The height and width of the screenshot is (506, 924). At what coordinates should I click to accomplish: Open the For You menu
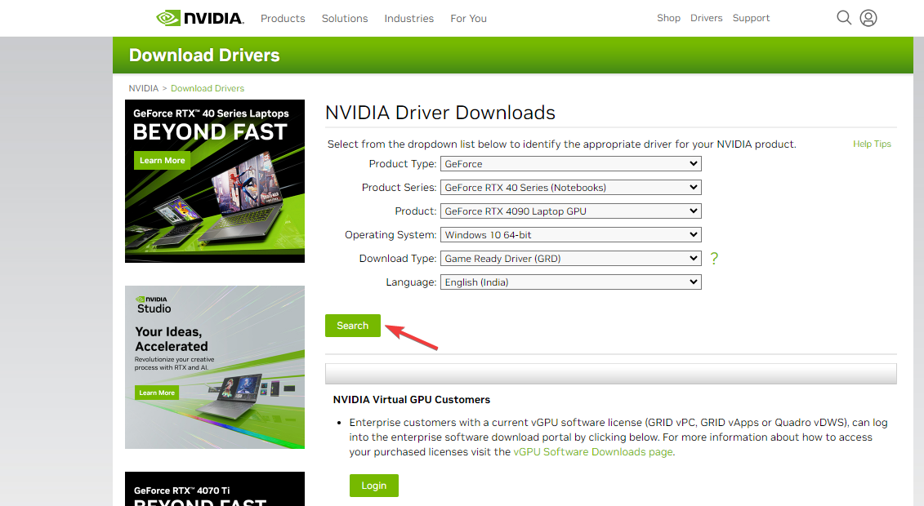(468, 18)
